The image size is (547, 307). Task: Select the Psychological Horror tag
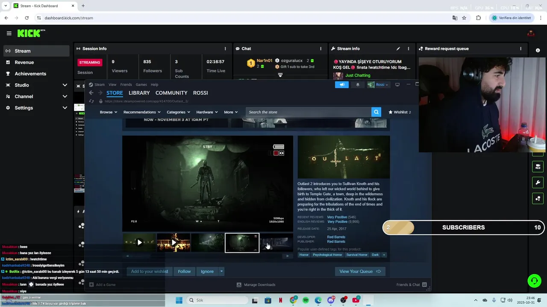coord(327,255)
